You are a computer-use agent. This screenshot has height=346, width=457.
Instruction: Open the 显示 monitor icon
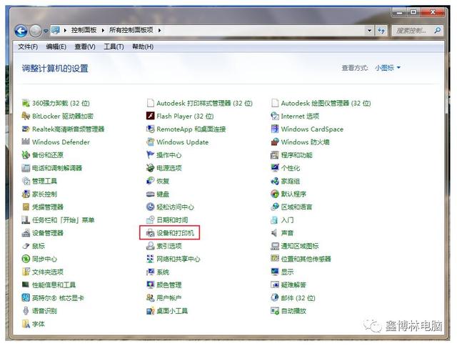point(275,272)
